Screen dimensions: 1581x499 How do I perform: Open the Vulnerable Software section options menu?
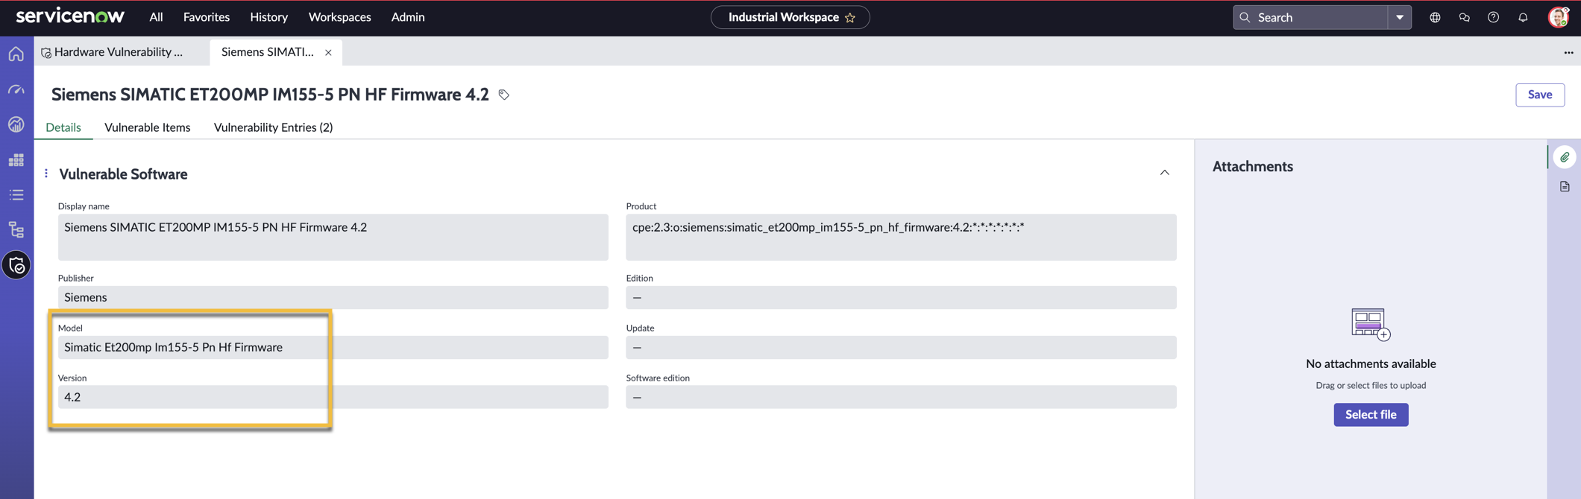click(x=46, y=174)
